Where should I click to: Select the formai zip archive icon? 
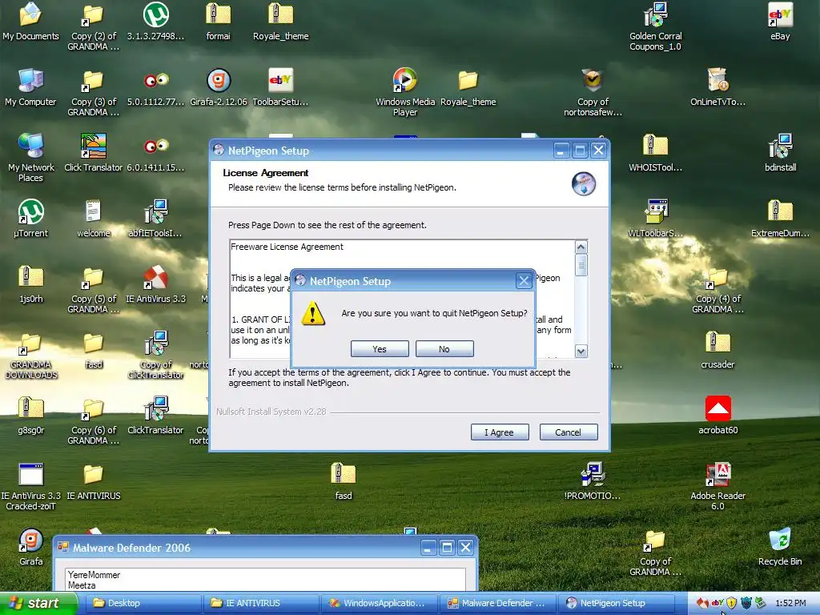pos(219,22)
